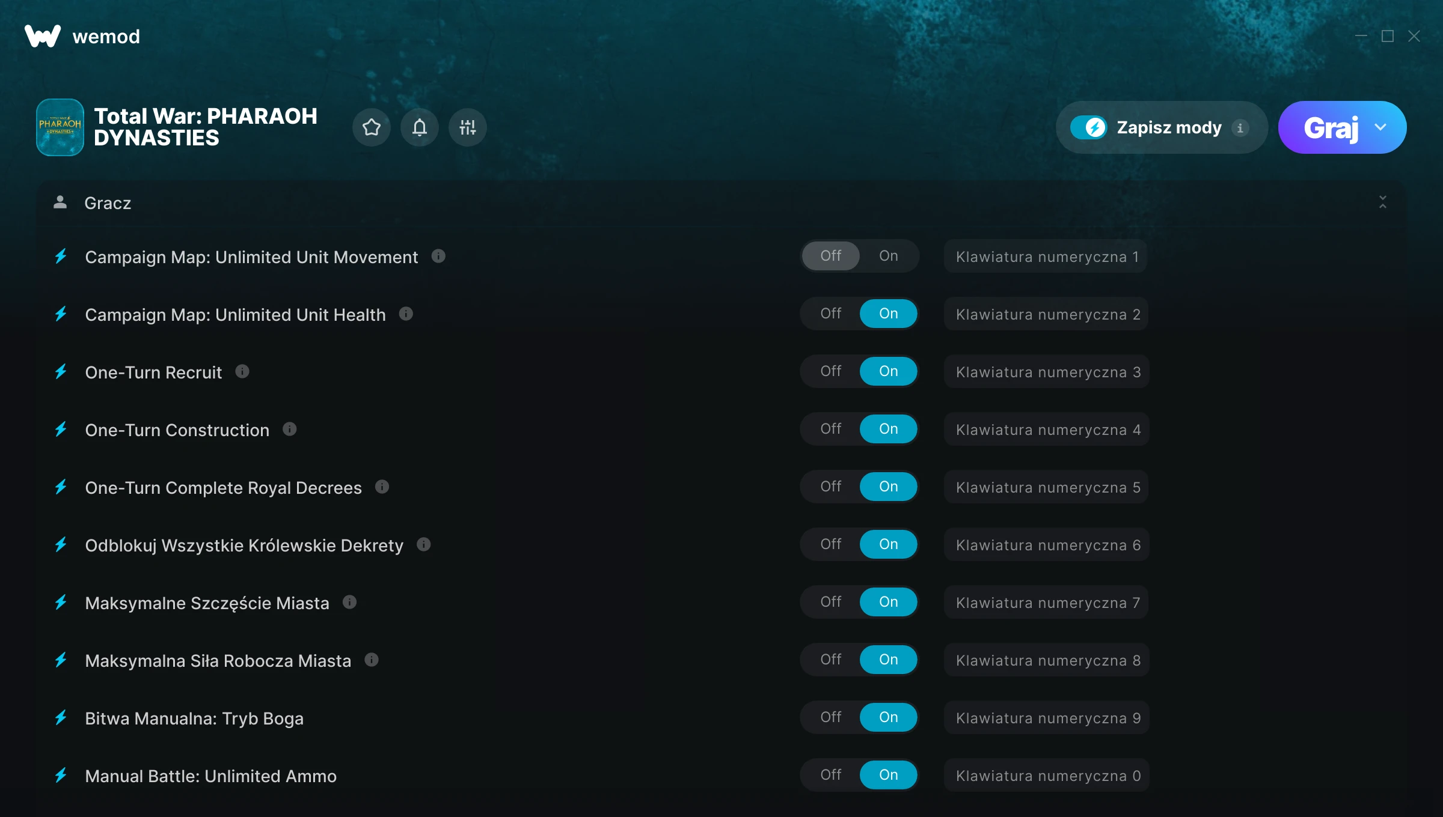Turn On Unlimited Unit Movement
The height and width of the screenshot is (817, 1443).
(x=889, y=256)
